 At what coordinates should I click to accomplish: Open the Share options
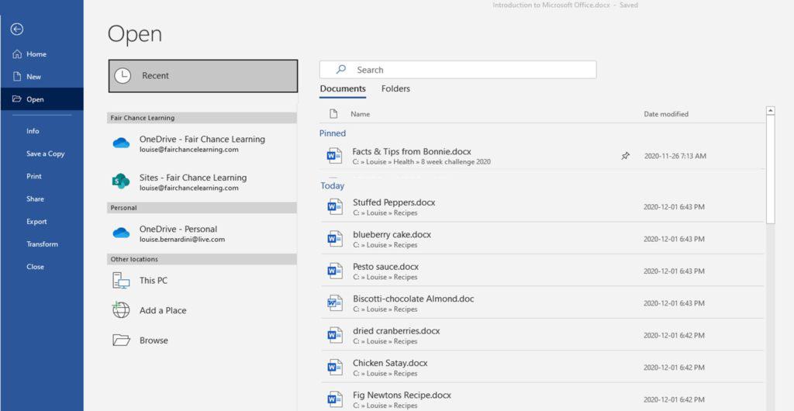pos(35,199)
